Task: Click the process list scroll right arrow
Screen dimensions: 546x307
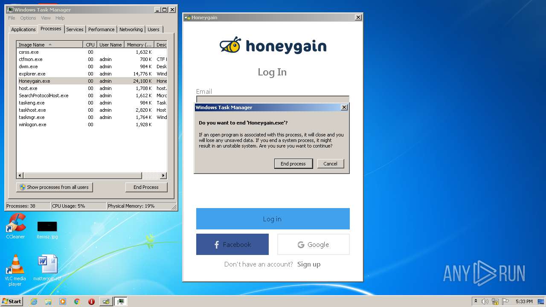Action: pyautogui.click(x=163, y=176)
